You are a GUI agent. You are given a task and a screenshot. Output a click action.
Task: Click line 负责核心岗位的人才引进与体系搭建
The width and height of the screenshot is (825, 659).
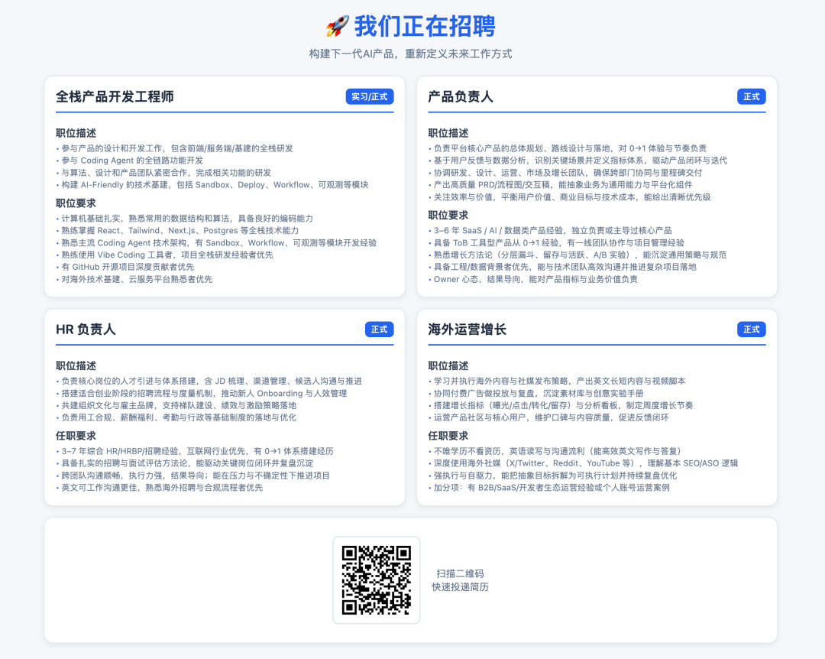click(212, 381)
